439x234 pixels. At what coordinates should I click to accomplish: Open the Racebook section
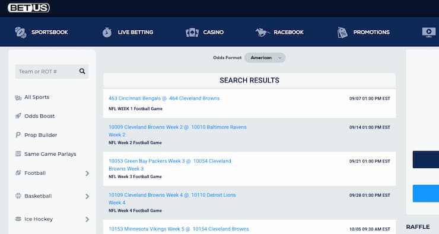[x=289, y=32]
